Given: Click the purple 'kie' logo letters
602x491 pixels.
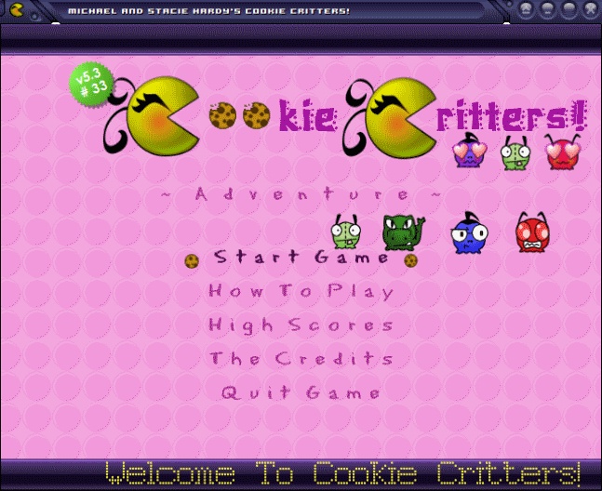Looking at the screenshot, I should (308, 115).
